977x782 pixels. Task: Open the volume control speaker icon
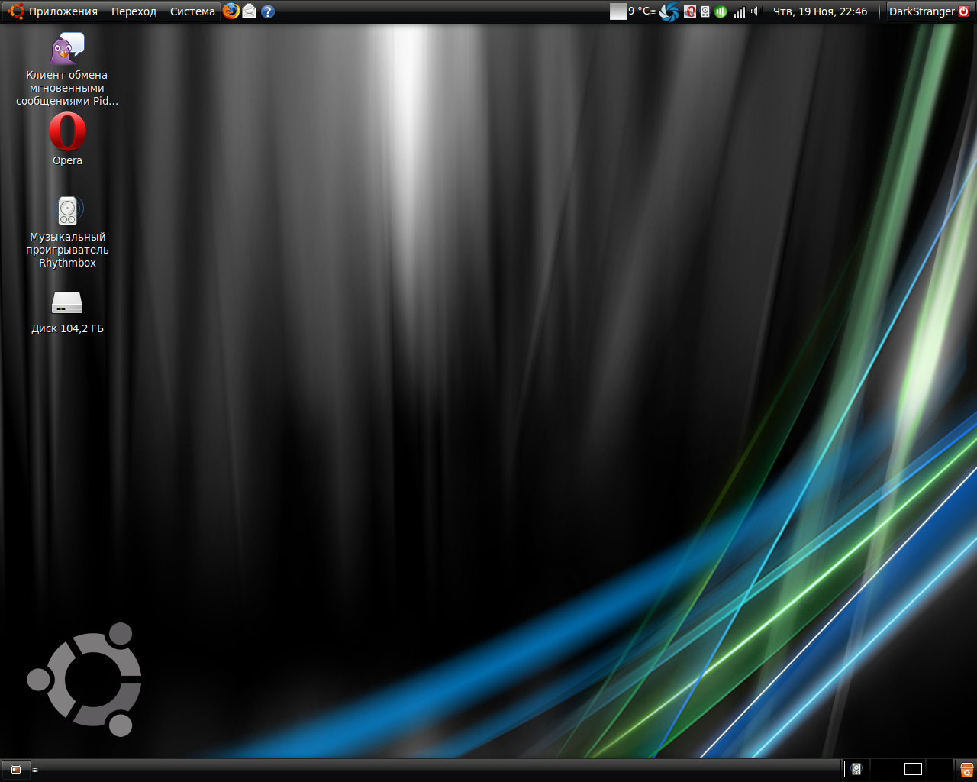point(755,11)
